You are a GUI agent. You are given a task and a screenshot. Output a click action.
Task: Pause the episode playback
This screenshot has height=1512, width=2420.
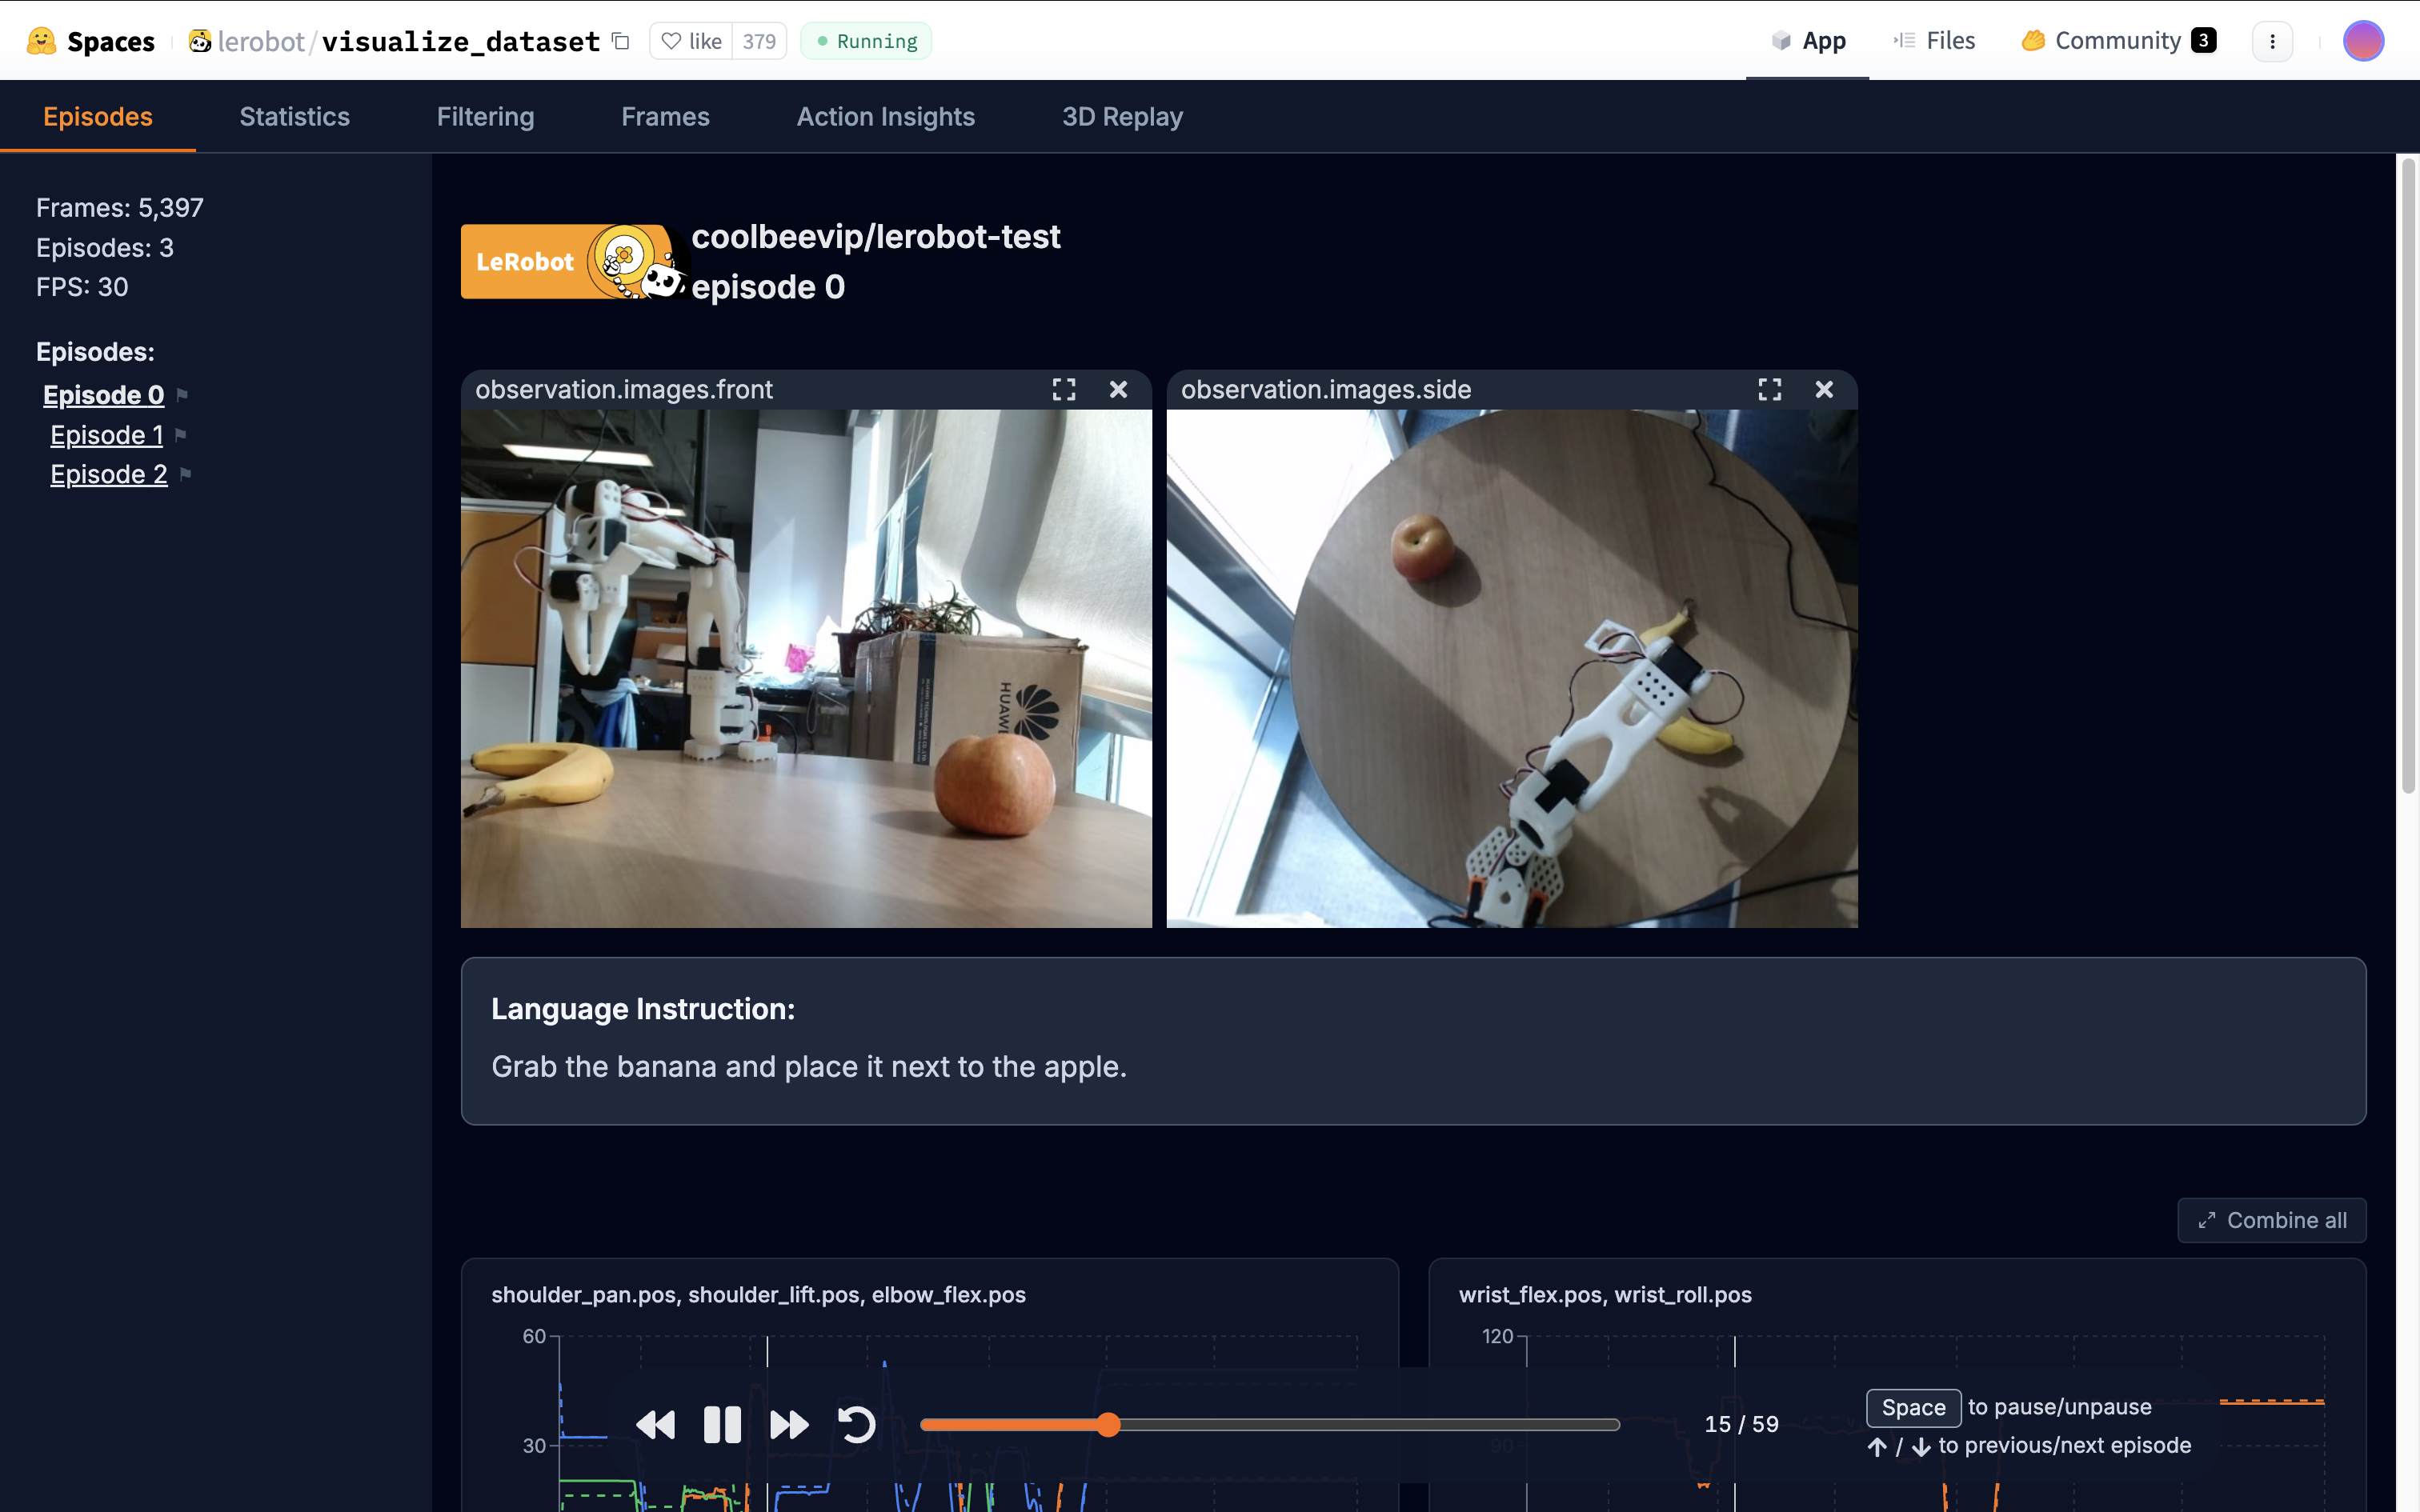[722, 1424]
